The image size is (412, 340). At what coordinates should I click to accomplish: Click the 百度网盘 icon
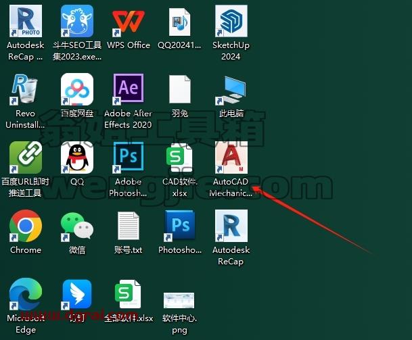[77, 89]
